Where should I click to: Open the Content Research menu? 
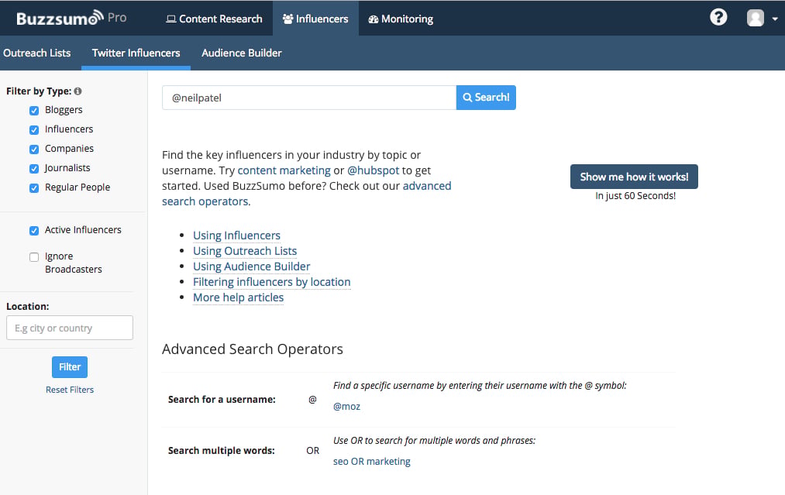click(x=215, y=19)
